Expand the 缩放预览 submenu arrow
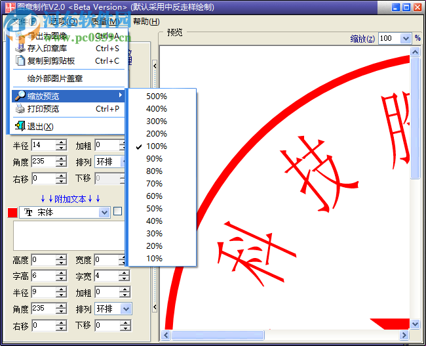Screen dimensions: 426x346 (121, 95)
